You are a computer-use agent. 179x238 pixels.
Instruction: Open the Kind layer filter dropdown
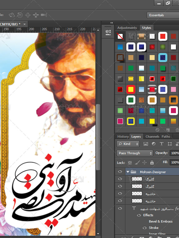tap(128, 144)
